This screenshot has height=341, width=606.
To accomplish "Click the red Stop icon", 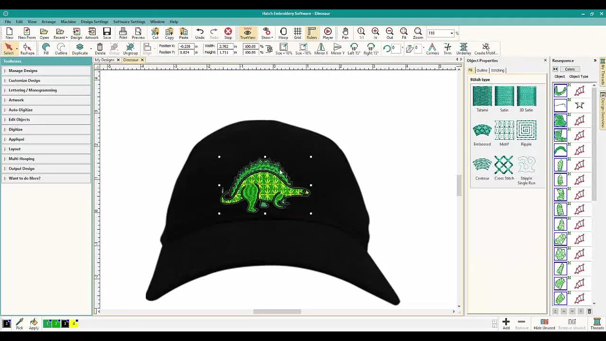I will (x=228, y=33).
